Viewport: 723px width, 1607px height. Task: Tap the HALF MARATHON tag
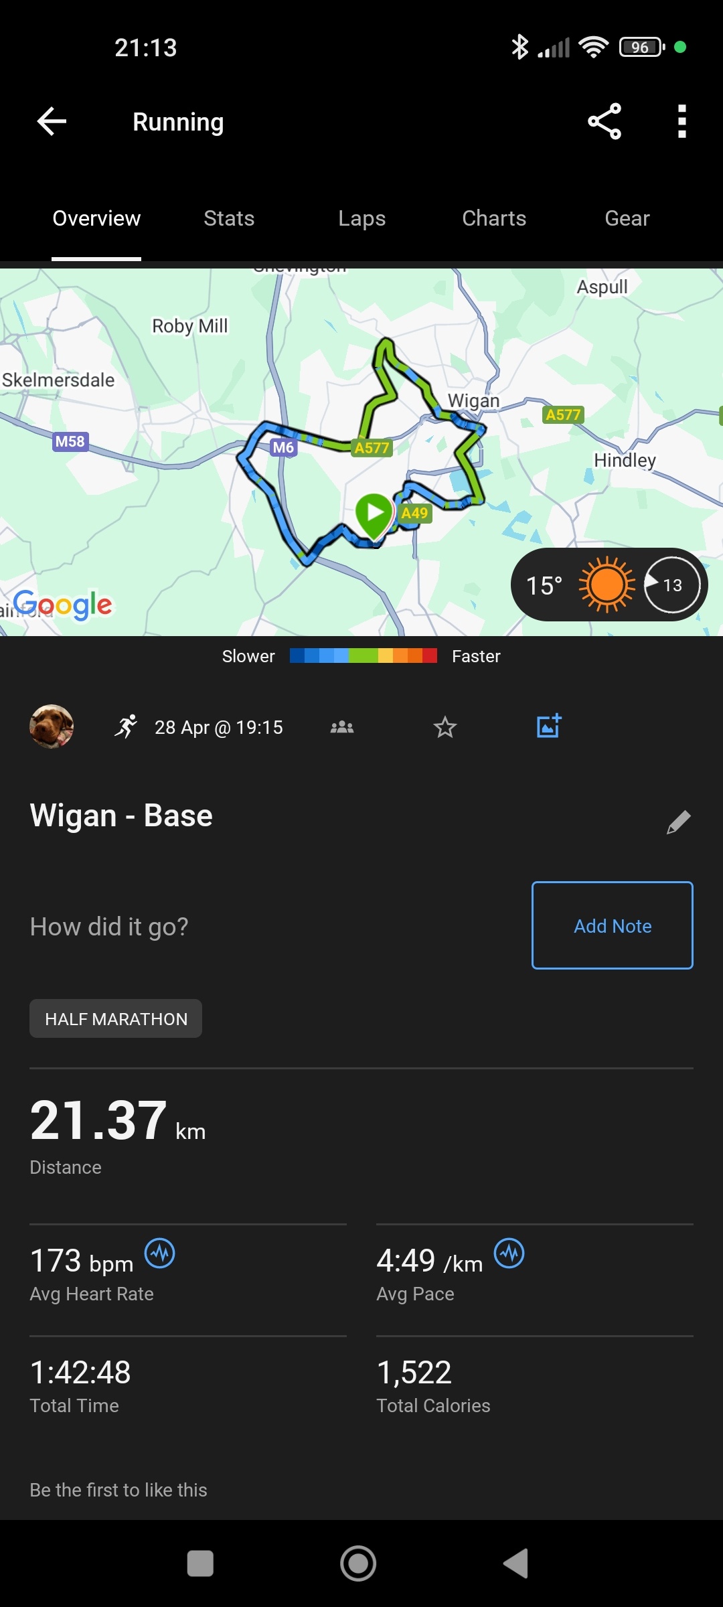[116, 1018]
